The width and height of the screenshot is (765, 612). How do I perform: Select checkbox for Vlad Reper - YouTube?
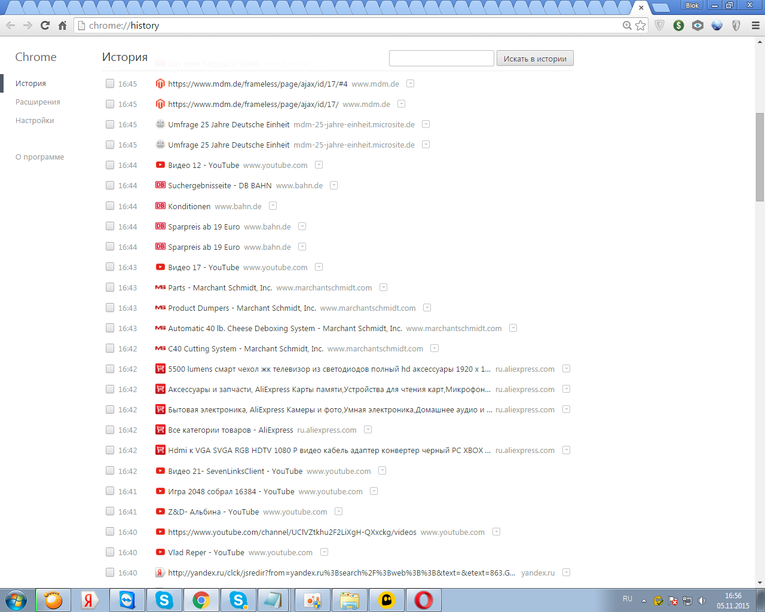[110, 552]
